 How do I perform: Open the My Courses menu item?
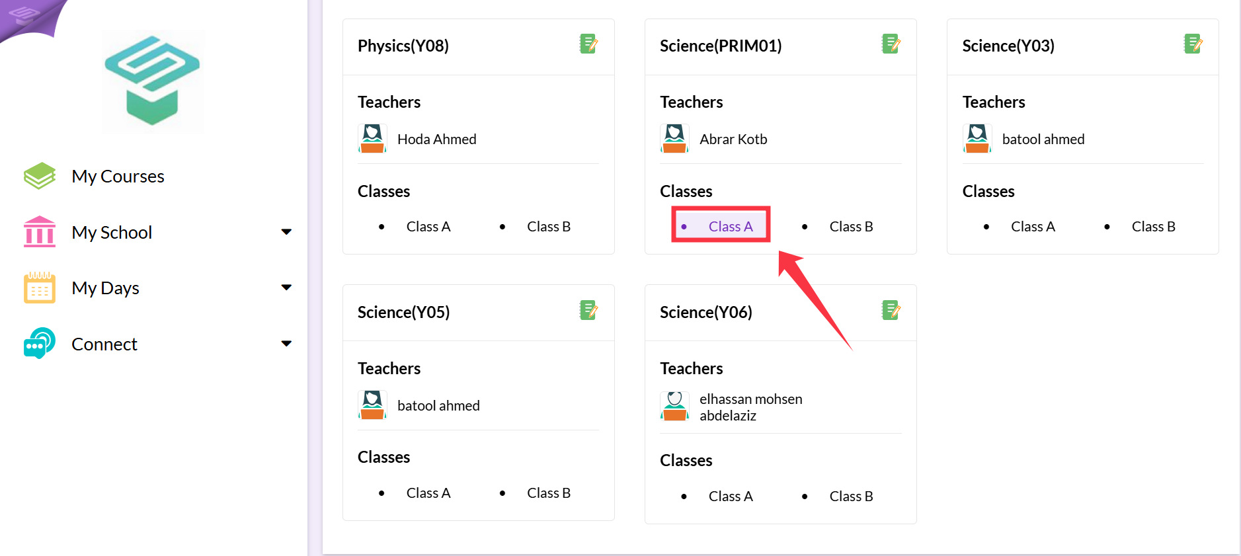118,177
